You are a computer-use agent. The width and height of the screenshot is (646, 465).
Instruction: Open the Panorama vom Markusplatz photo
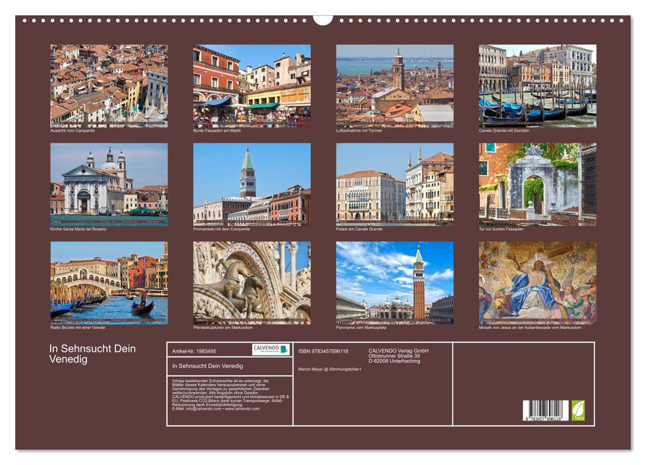pyautogui.click(x=395, y=282)
